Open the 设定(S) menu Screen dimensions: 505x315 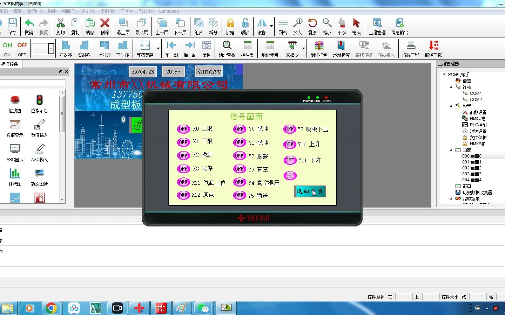click(88, 11)
